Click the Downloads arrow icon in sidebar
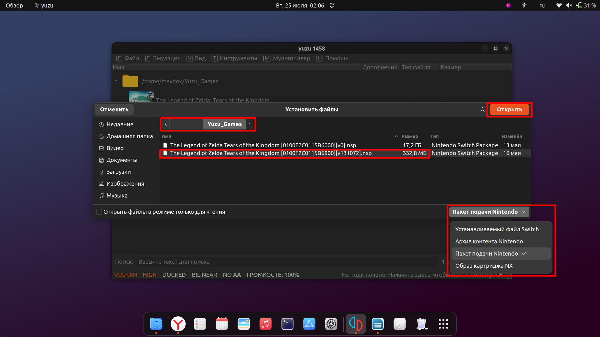This screenshot has height=337, width=600. (101, 172)
